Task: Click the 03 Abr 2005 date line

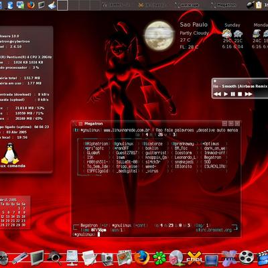Action: (x=16, y=132)
